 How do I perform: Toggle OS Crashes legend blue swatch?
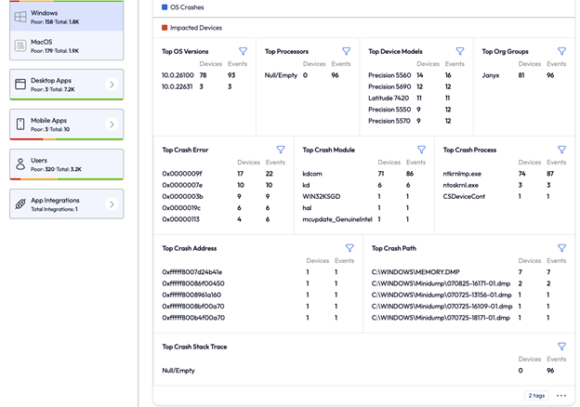coord(165,7)
